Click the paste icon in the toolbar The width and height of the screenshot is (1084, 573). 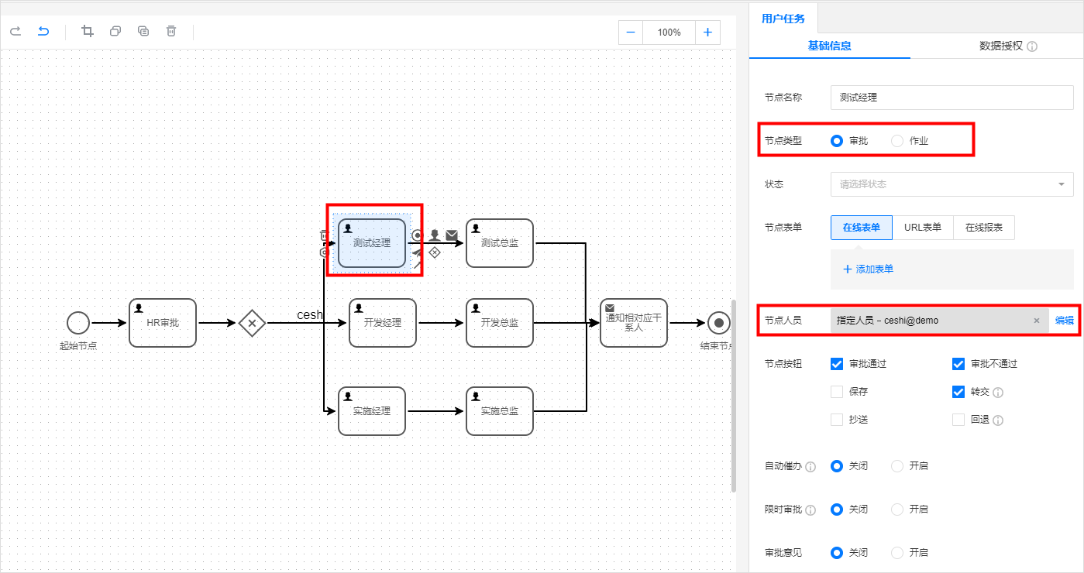click(143, 31)
